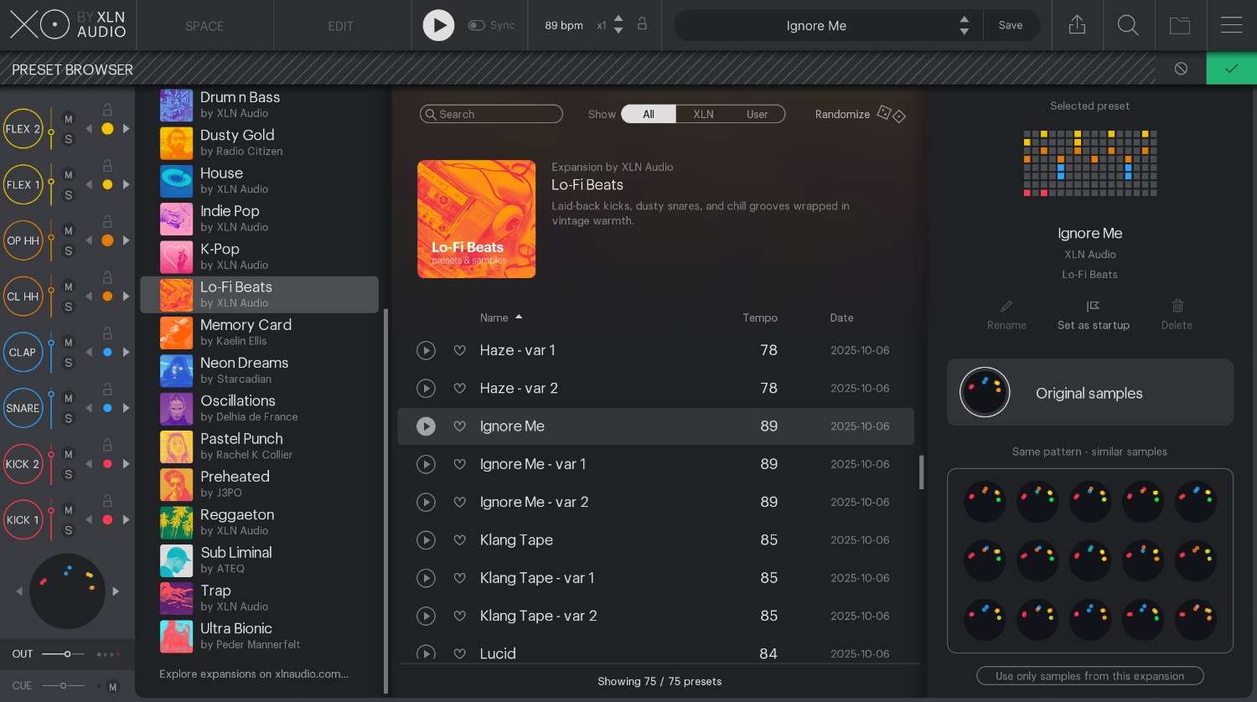This screenshot has width=1257, height=702.
Task: Click the Randomize dice icon
Action: pos(891,114)
